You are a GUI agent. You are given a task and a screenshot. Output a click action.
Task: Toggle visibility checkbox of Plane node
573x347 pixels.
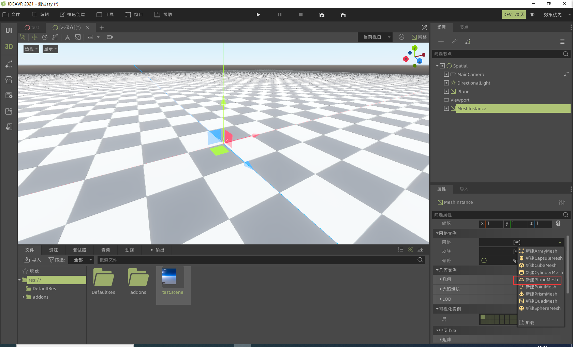[x=446, y=91]
